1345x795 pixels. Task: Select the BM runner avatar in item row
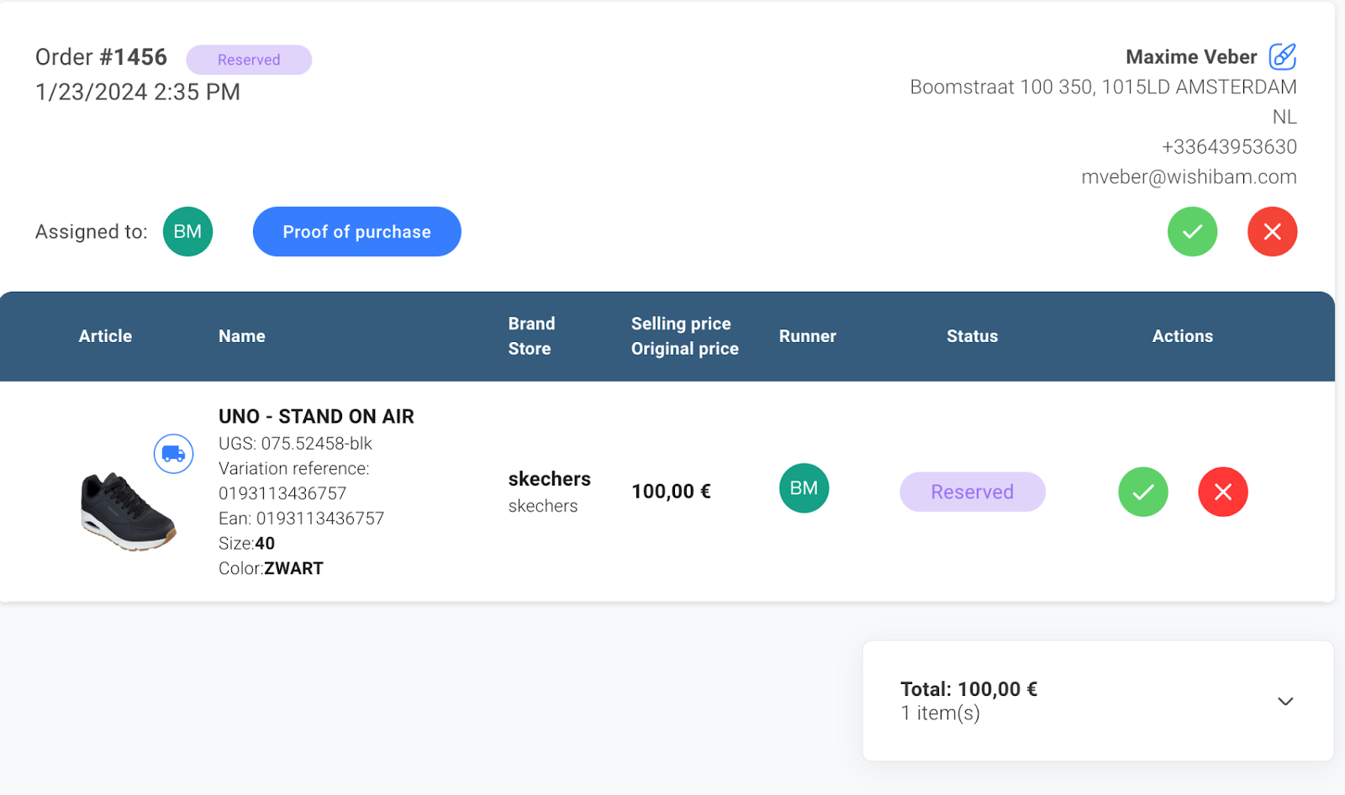[804, 488]
